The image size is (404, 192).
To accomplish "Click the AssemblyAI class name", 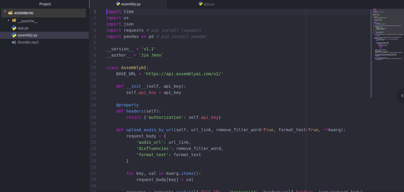I will click(134, 68).
